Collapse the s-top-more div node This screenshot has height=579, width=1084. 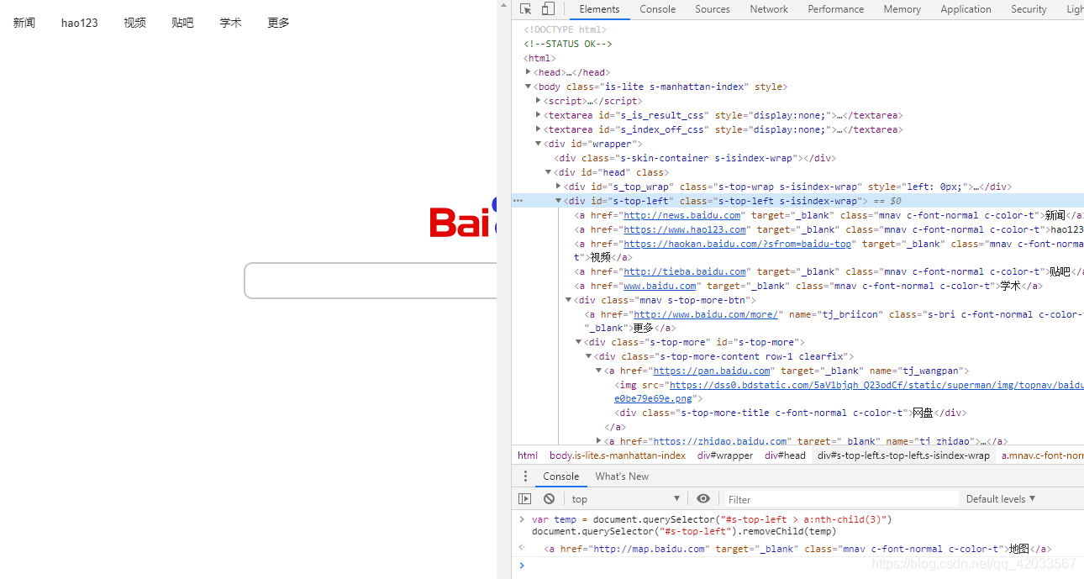tap(579, 342)
